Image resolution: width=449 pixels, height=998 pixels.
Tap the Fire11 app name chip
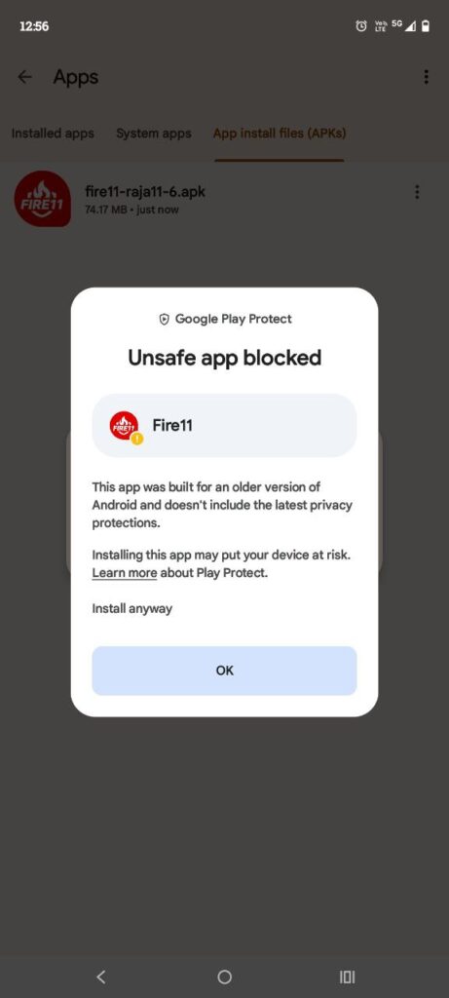(224, 426)
